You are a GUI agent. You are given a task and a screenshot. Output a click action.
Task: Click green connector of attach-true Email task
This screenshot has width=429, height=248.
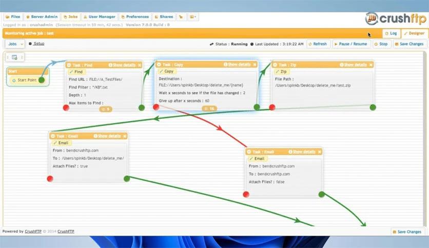[127, 179]
